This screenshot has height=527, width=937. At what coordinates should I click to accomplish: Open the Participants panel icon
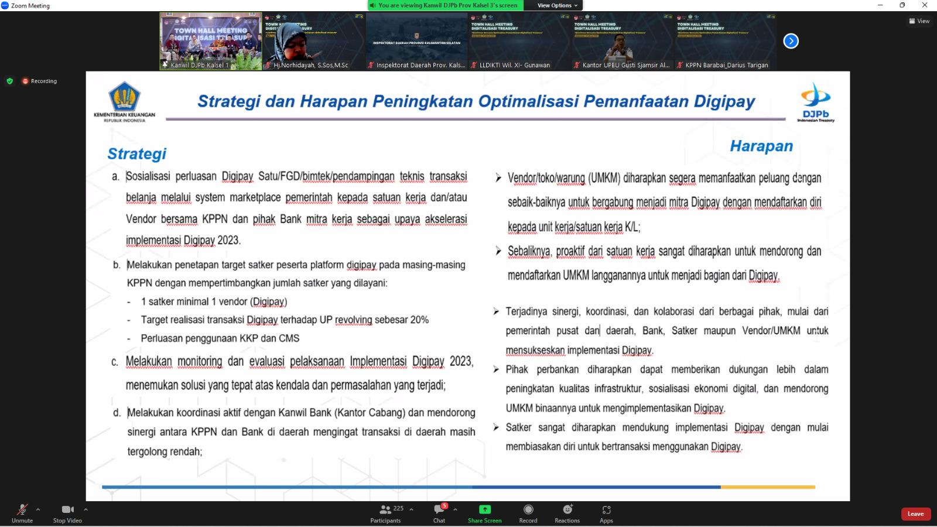pyautogui.click(x=385, y=510)
